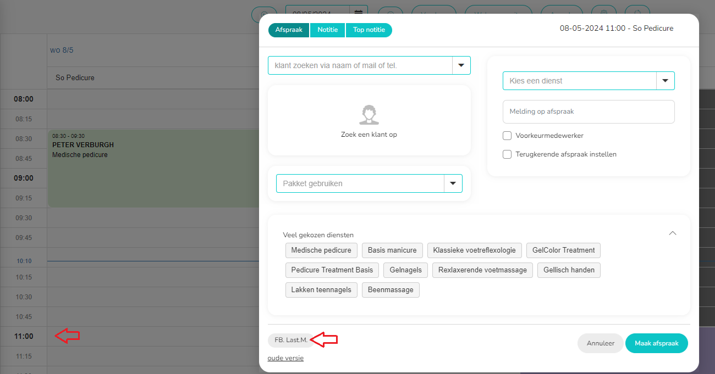Open Peter Verburgh's appointment in calendar

pos(154,169)
